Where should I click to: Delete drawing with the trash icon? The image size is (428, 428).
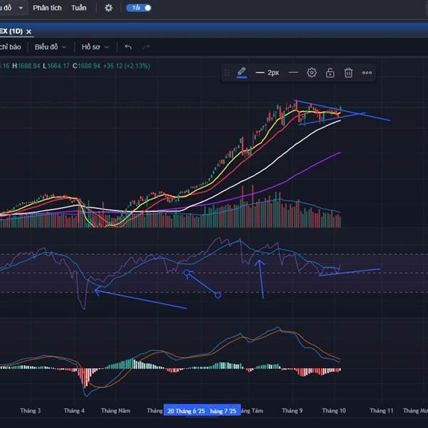(349, 73)
